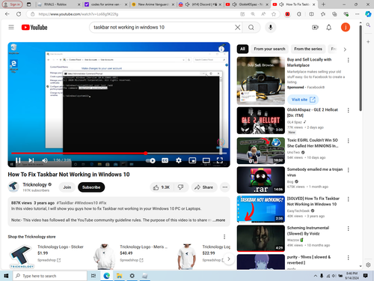Open options for Toxic EGIRL video

click(349, 141)
